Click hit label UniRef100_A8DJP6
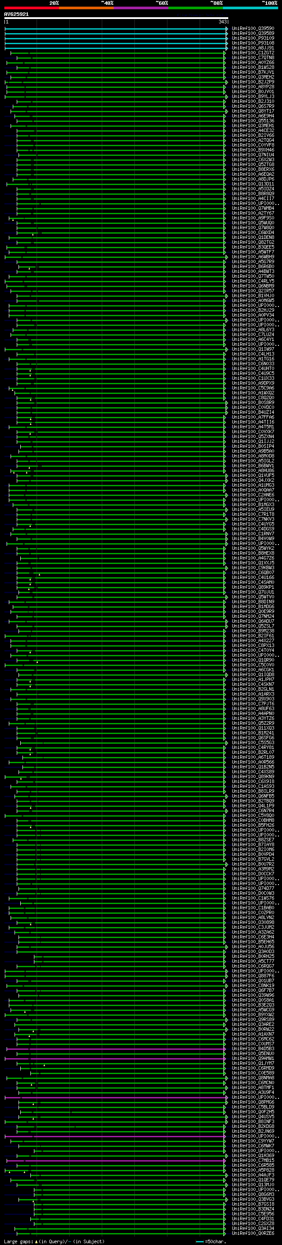The width and height of the screenshot is (282, 1245). (253, 179)
